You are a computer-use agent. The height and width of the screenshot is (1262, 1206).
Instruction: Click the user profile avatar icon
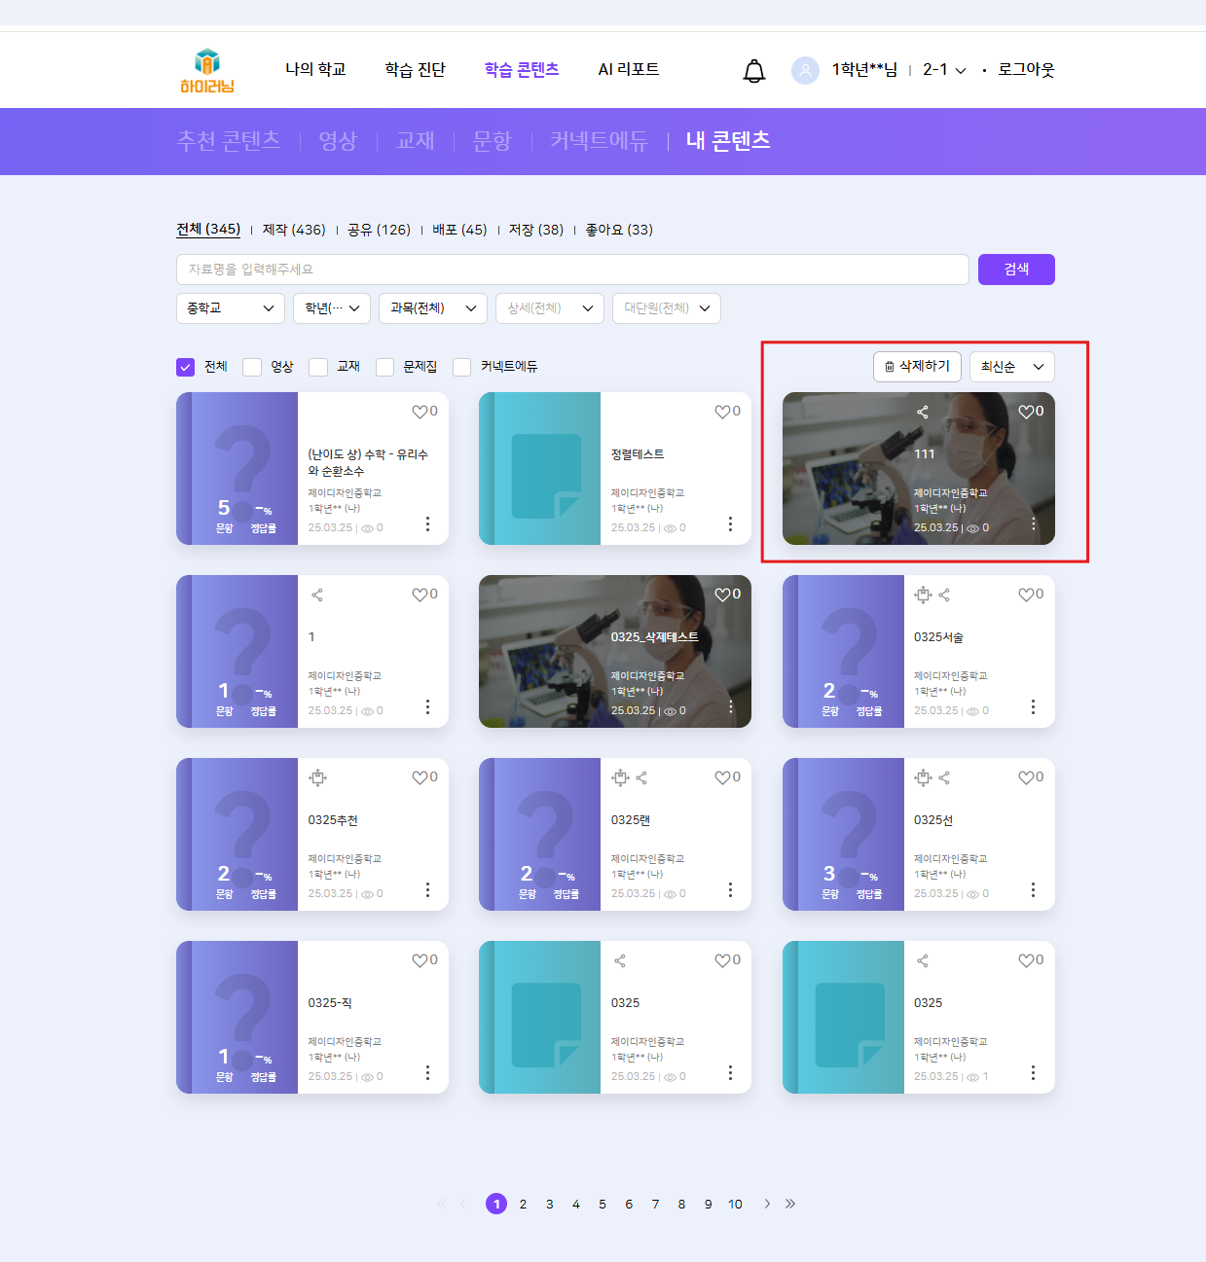coord(805,70)
